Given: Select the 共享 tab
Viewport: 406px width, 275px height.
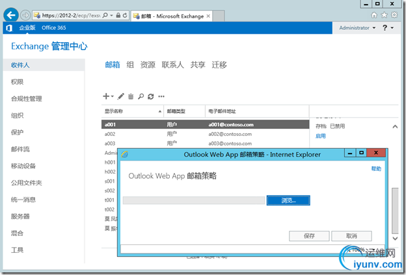Looking at the screenshot, I should click(198, 64).
